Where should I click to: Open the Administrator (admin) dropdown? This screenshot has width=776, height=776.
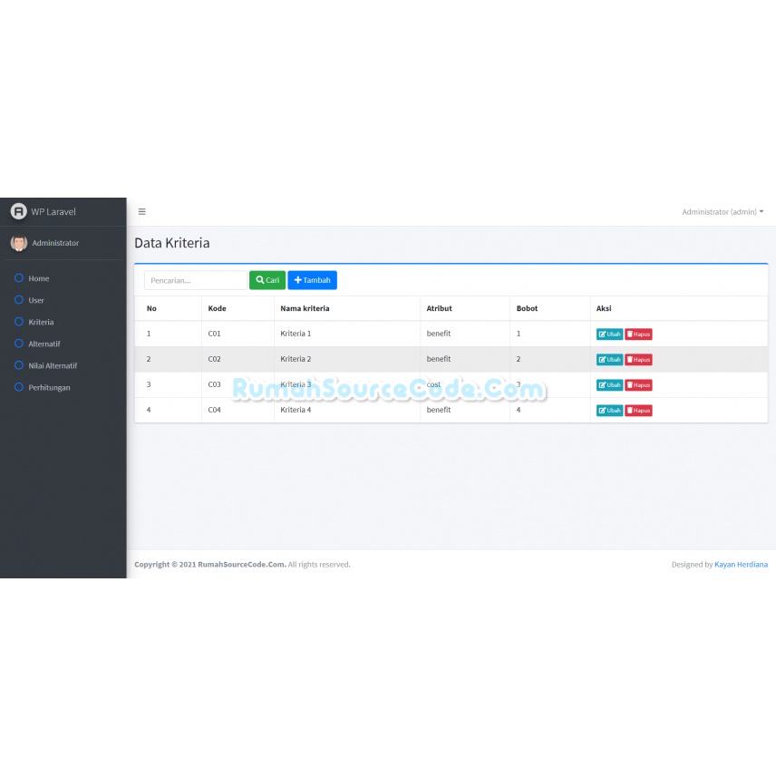coord(723,212)
